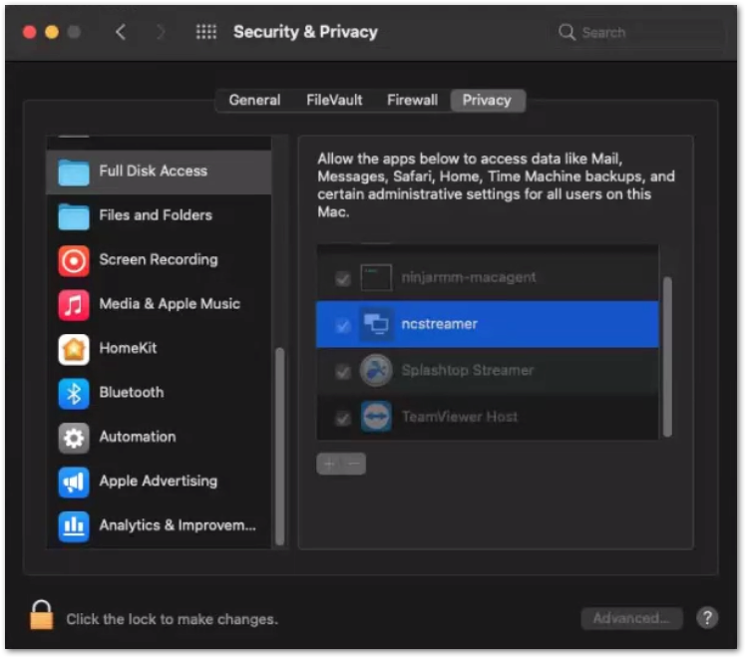
Task: Click the Show All grid icon
Action: 206,32
